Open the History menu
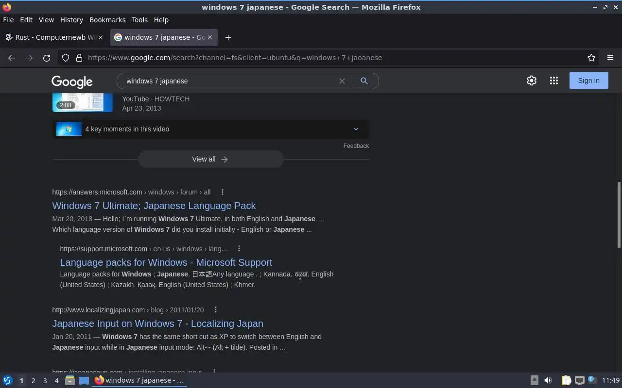Screen dimensions: 622x388 [71, 20]
